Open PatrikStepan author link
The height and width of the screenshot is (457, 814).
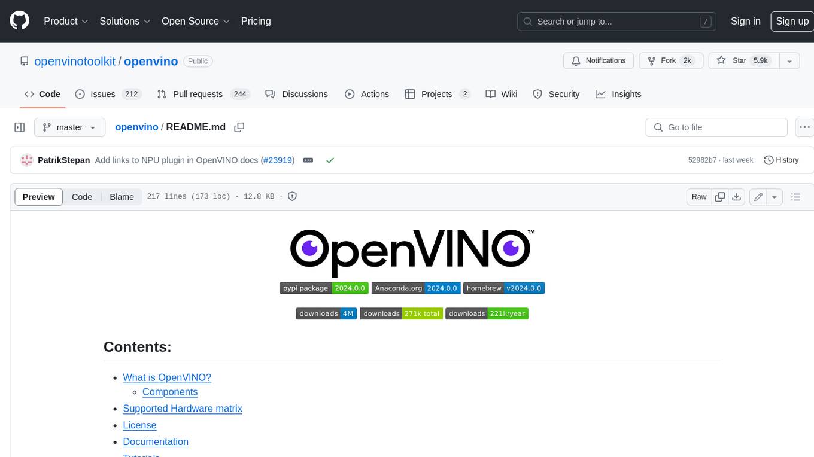click(63, 160)
